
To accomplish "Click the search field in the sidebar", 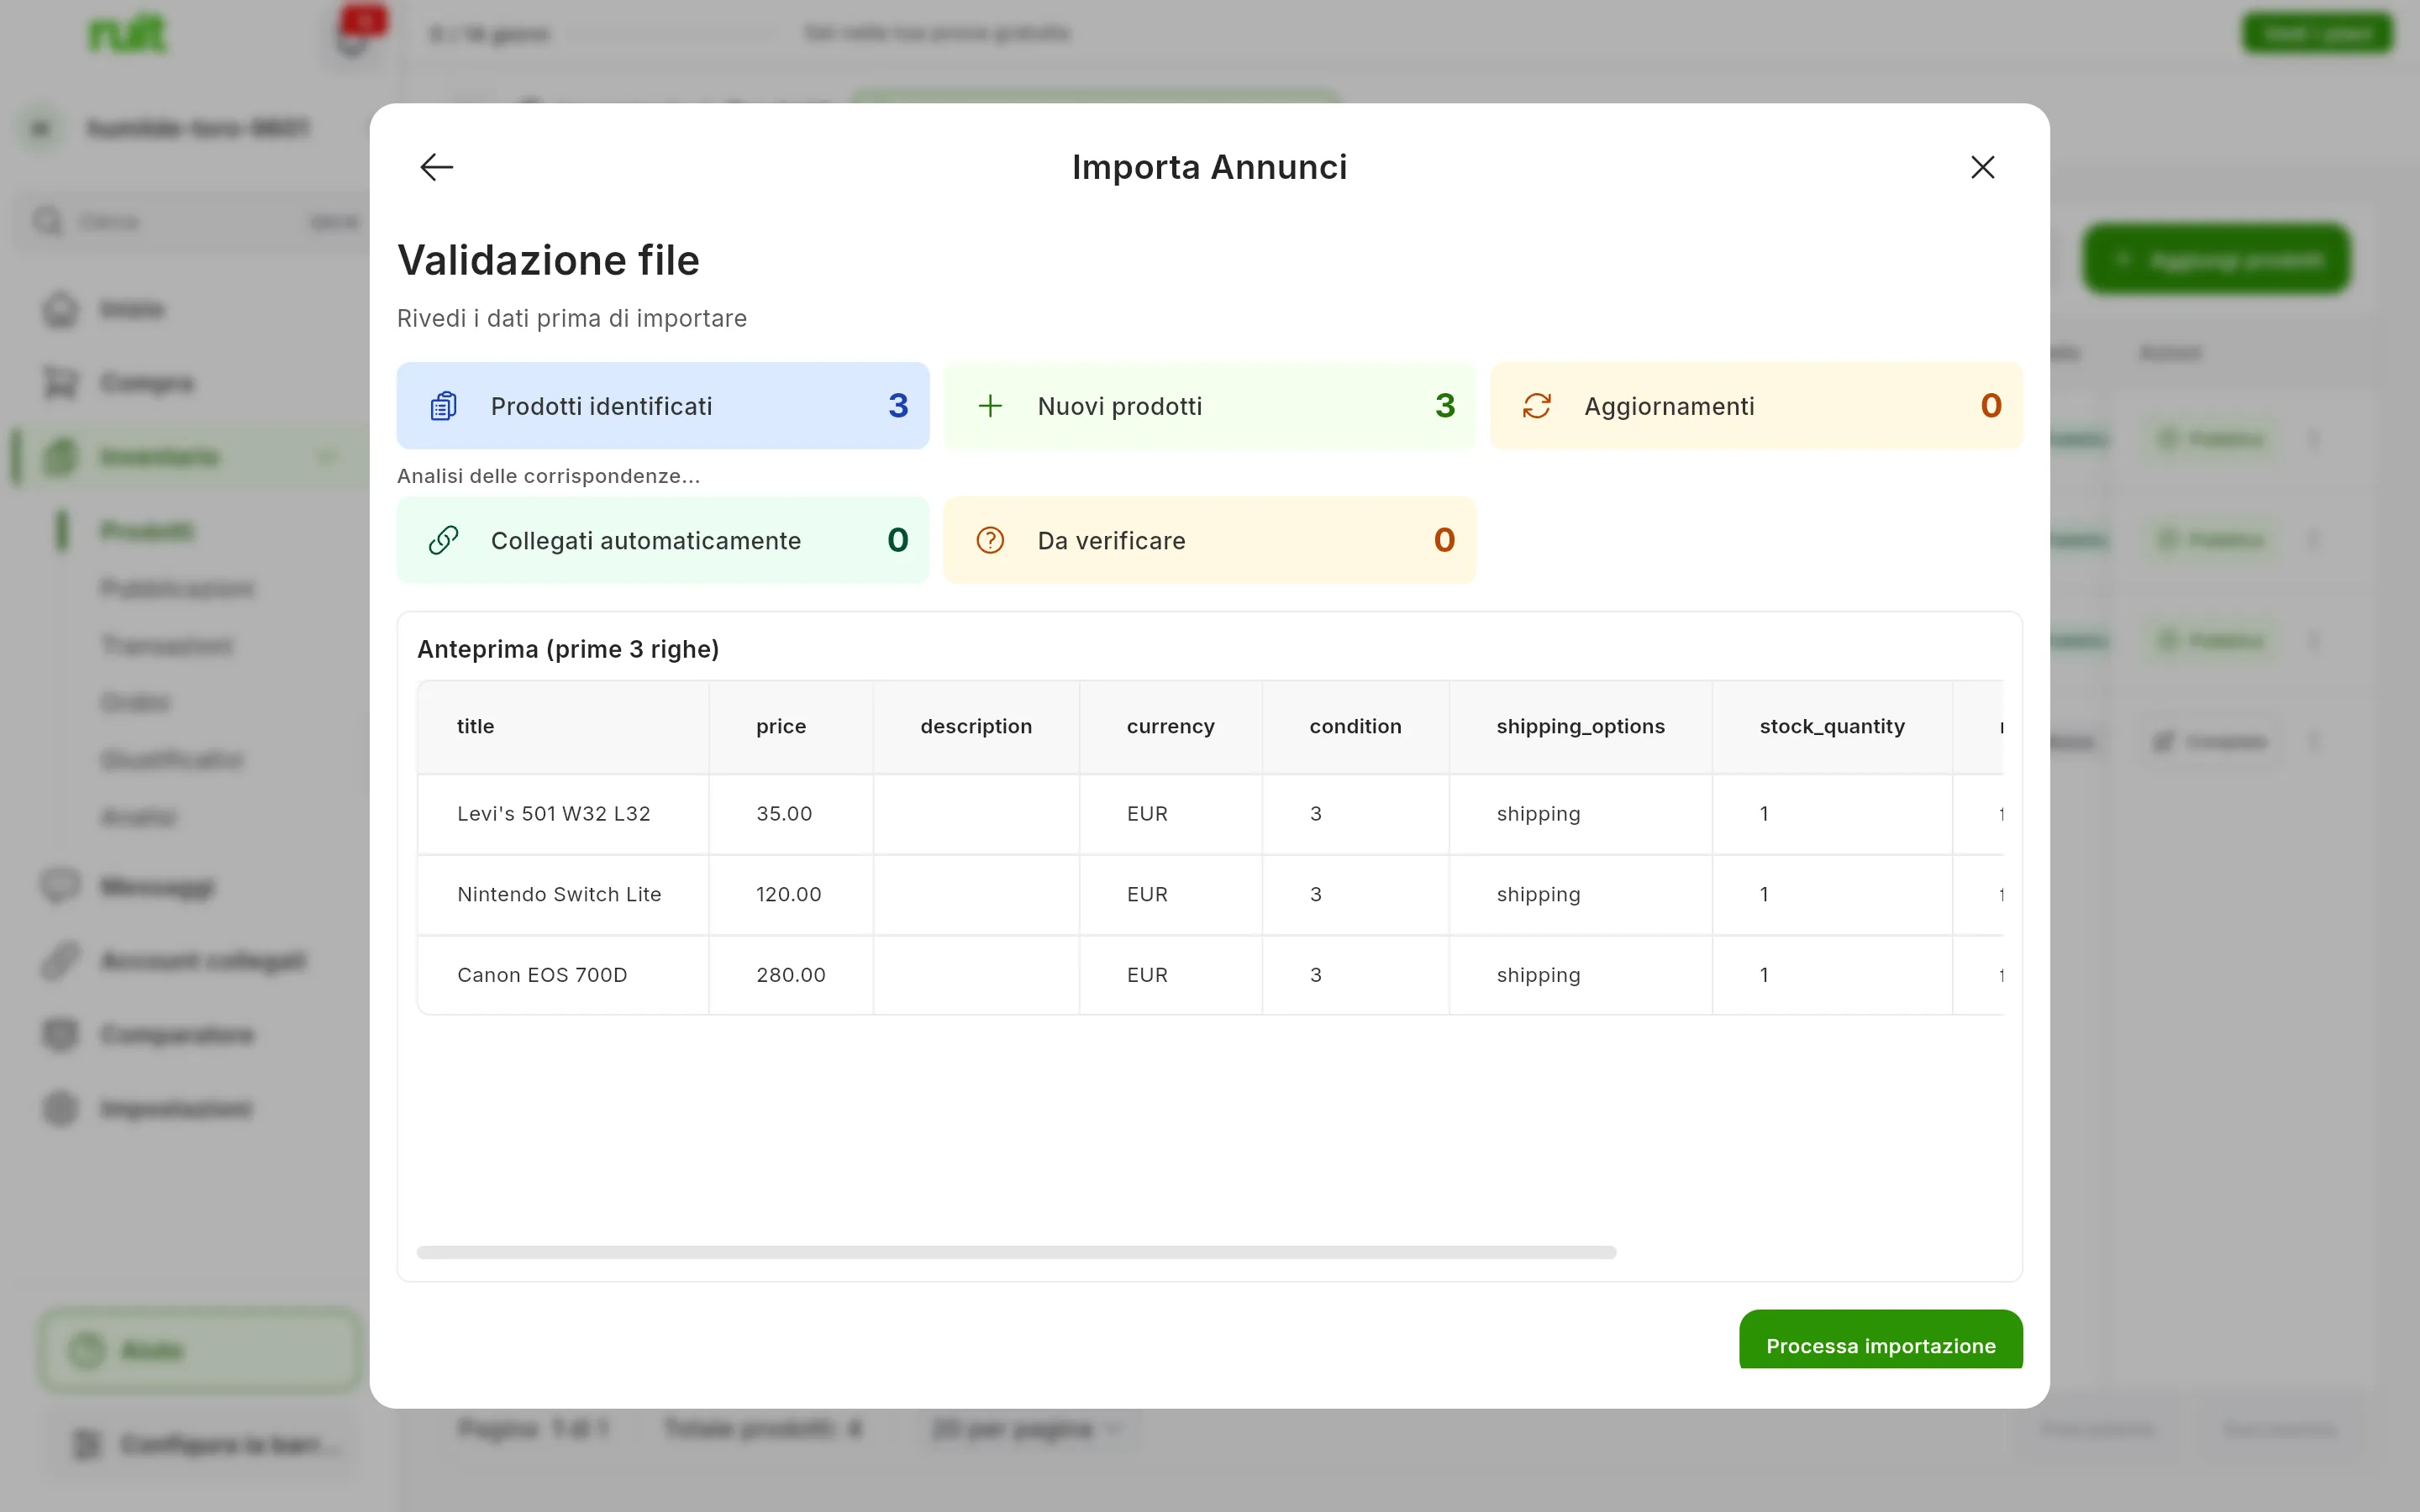I will pos(195,221).
